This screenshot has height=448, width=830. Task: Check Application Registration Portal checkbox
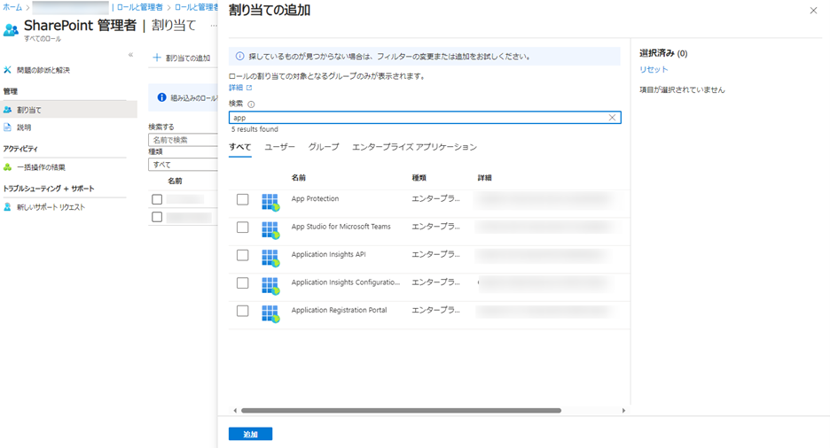pyautogui.click(x=242, y=311)
